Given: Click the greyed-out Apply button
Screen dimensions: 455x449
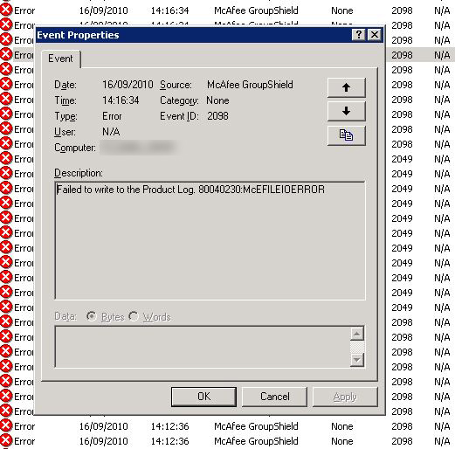Looking at the screenshot, I should 345,397.
